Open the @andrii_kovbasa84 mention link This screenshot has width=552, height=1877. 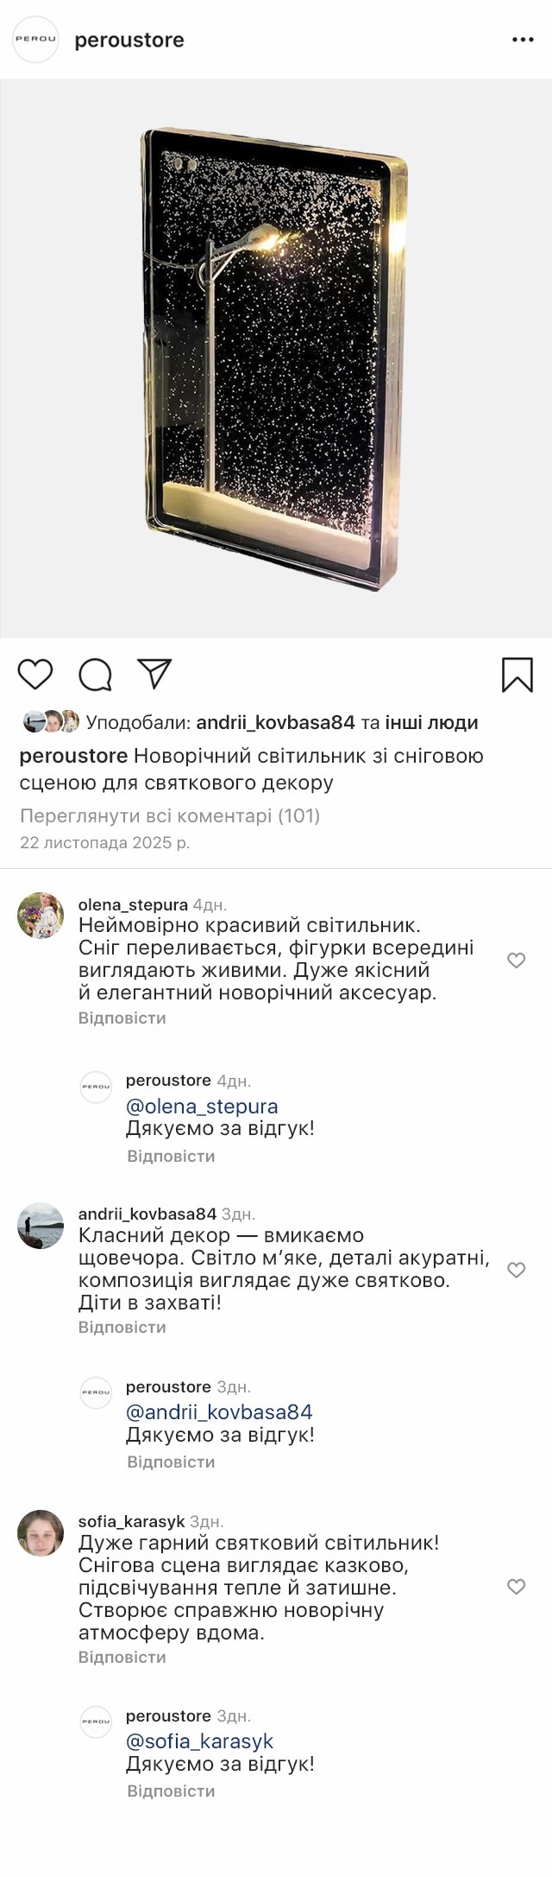click(x=219, y=1412)
